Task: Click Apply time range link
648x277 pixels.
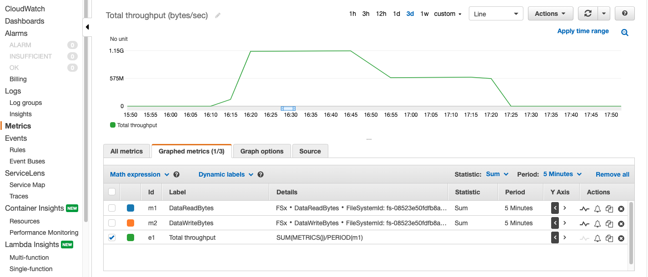Action: click(583, 31)
